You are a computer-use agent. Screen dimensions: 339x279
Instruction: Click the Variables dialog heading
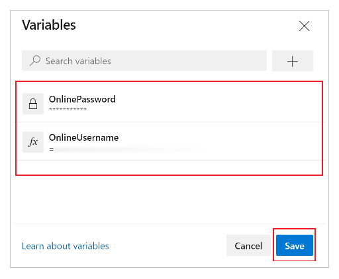(x=49, y=25)
